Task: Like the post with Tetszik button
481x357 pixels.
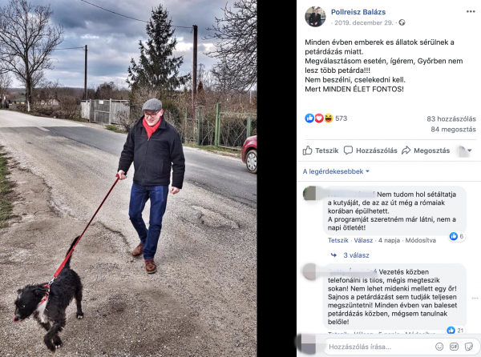Action: tap(320, 150)
